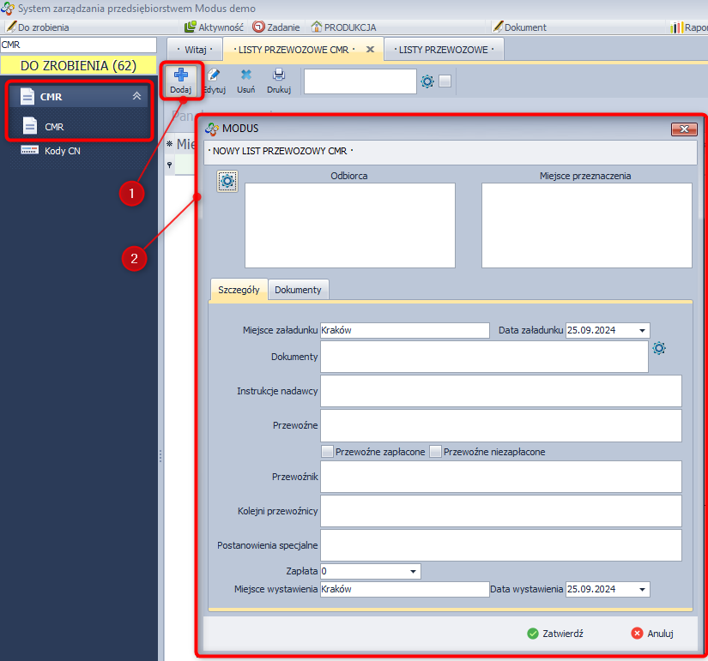Click the Dodaj plus icon
Screen dimensions: 708x661
tap(181, 76)
